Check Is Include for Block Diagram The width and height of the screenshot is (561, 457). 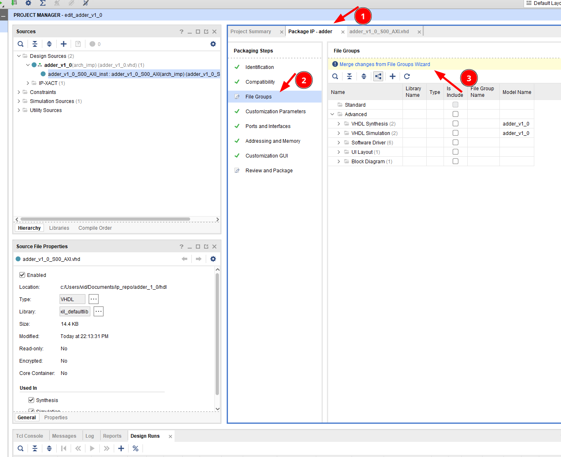(455, 161)
